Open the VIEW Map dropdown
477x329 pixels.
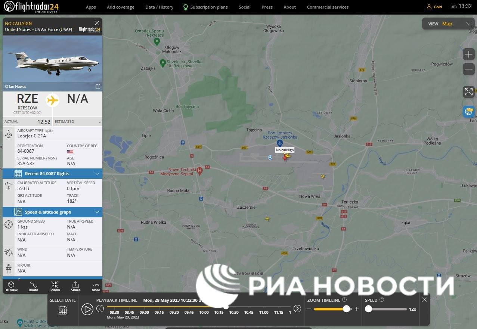tap(448, 24)
